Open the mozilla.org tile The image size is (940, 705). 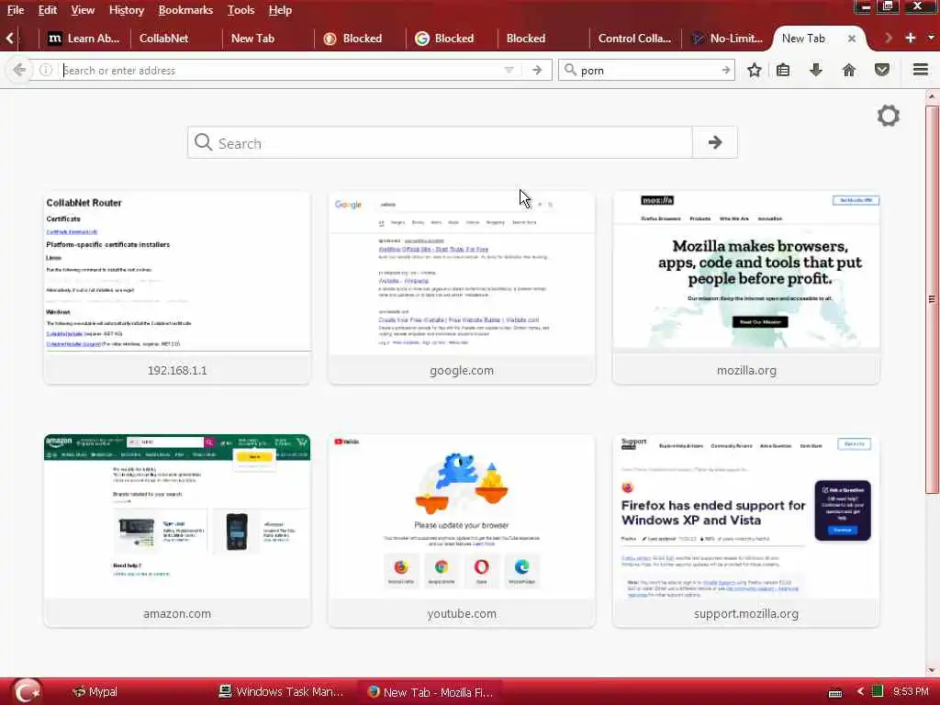(746, 287)
